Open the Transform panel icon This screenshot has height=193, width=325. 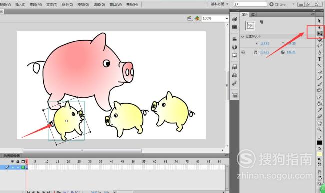tap(234, 55)
